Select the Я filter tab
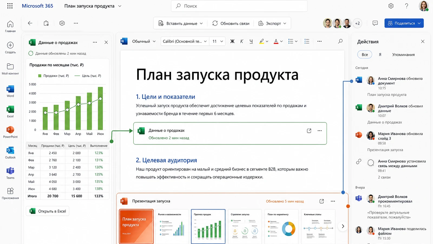433x244 pixels. click(380, 54)
